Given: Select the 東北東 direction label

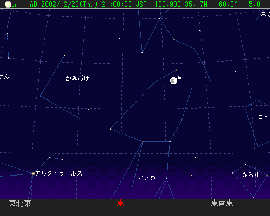Looking at the screenshot, I should click(20, 204).
